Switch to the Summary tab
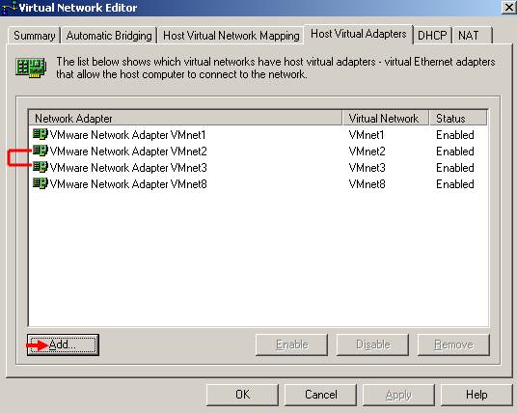This screenshot has width=517, height=413. (x=35, y=36)
